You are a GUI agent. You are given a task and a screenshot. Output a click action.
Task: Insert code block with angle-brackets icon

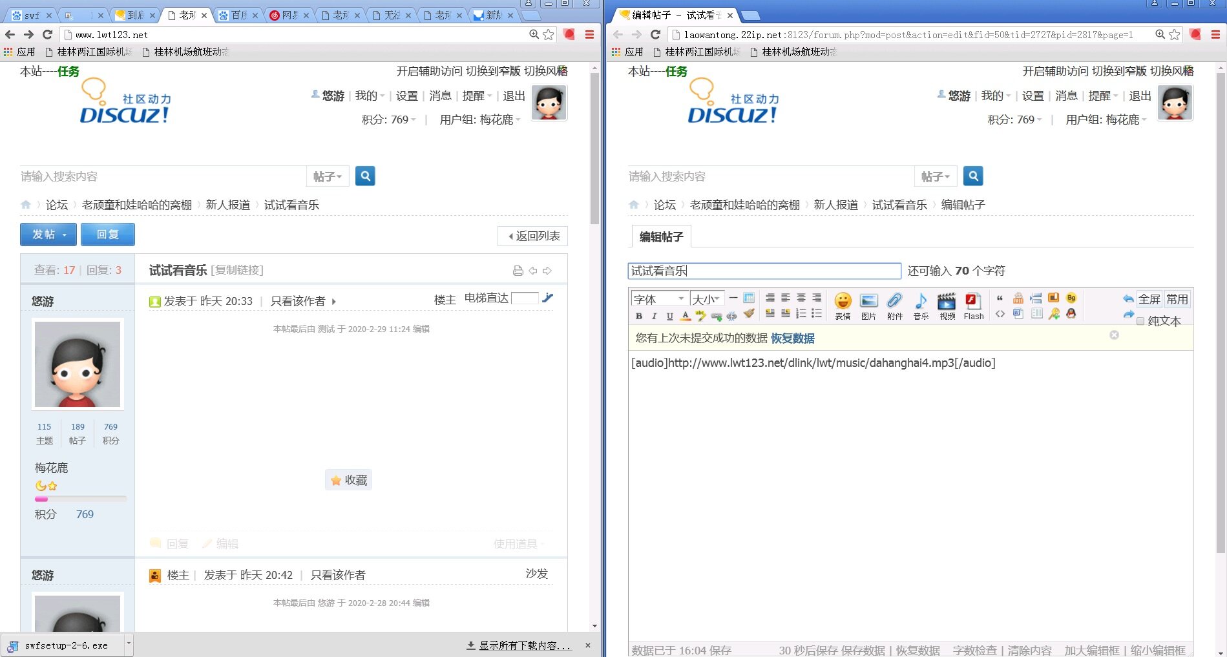(x=1000, y=314)
